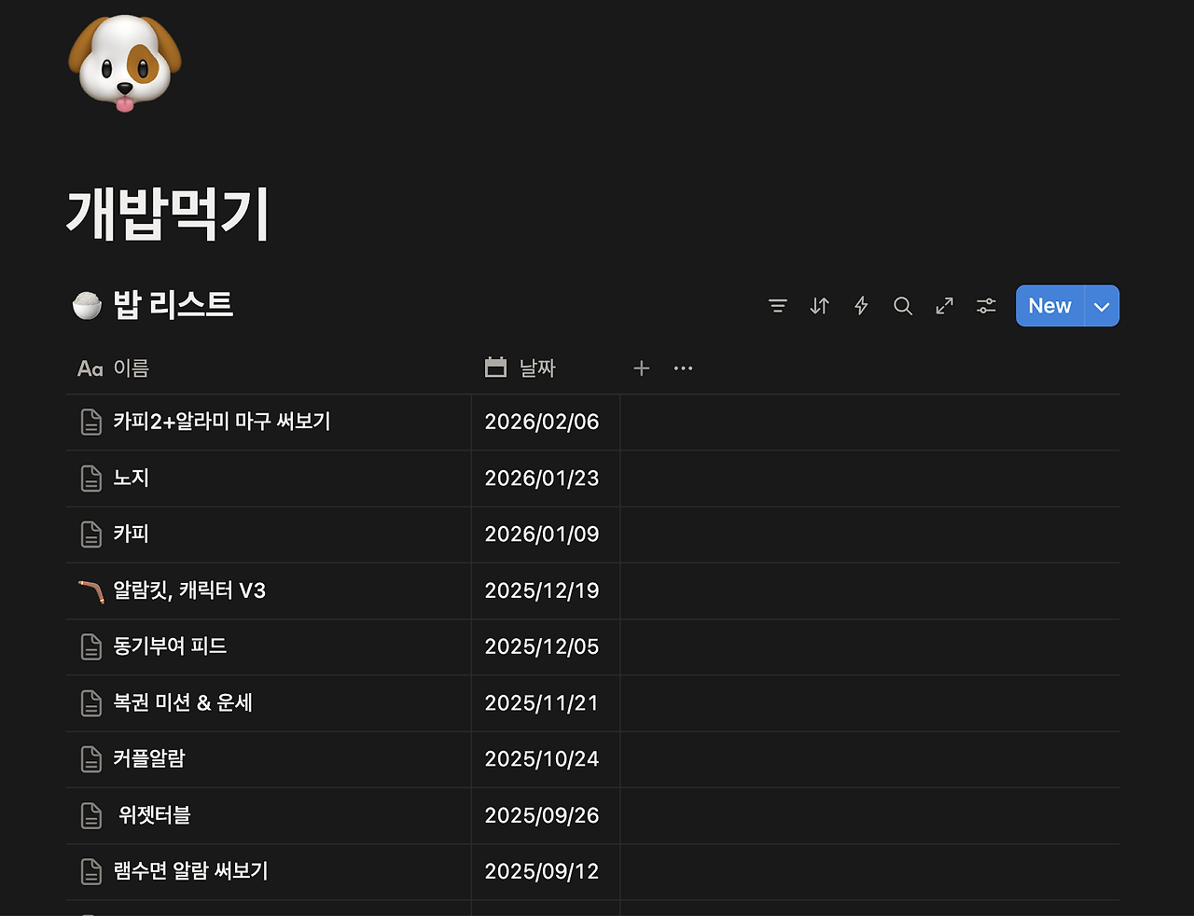Select the date 2026/02/06 cell
Screen dimensions: 1194x916
(x=542, y=422)
